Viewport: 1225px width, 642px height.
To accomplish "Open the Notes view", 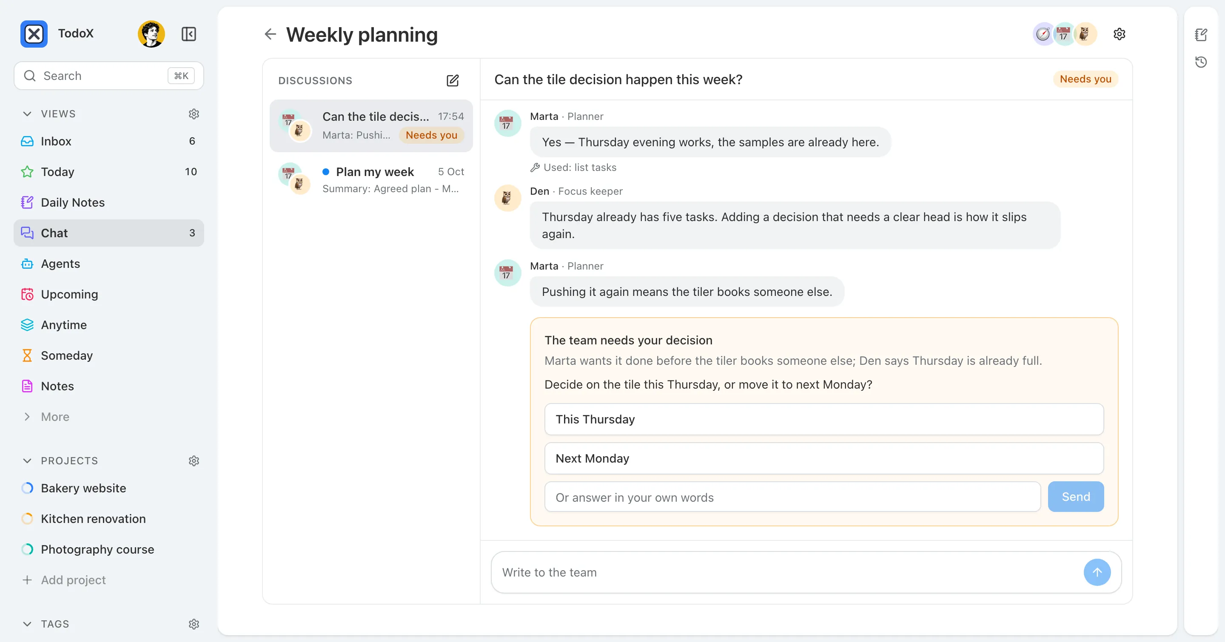I will 109,386.
